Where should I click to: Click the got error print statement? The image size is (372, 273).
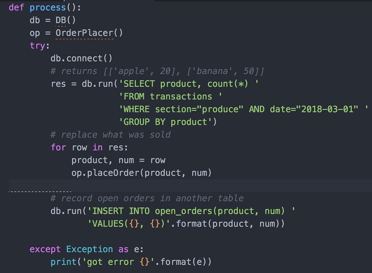(x=124, y=262)
